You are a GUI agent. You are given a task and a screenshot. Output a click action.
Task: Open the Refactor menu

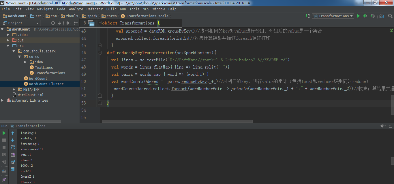coord(95,9)
